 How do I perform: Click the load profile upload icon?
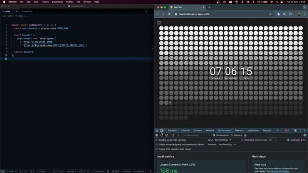pos(173,135)
